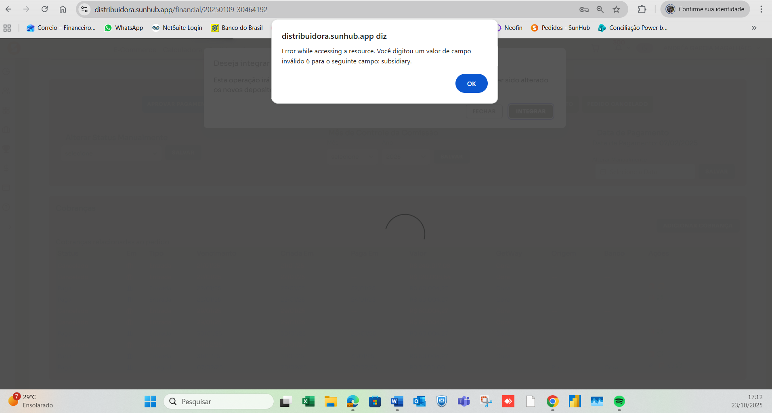Open the Pedidos - SunHub bookmark

tap(560, 28)
